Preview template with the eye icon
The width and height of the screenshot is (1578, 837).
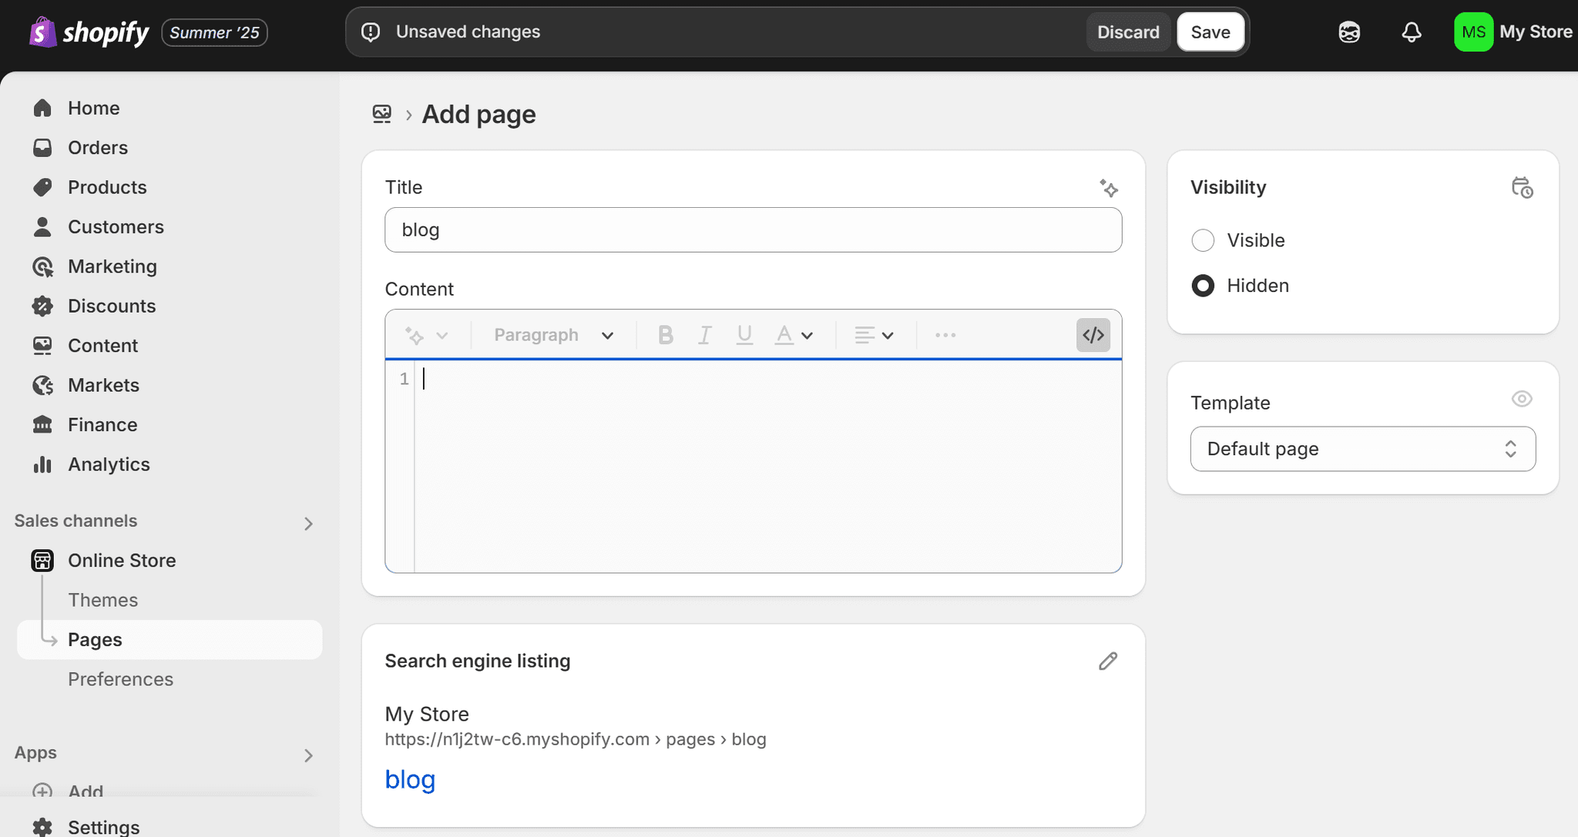coord(1522,399)
